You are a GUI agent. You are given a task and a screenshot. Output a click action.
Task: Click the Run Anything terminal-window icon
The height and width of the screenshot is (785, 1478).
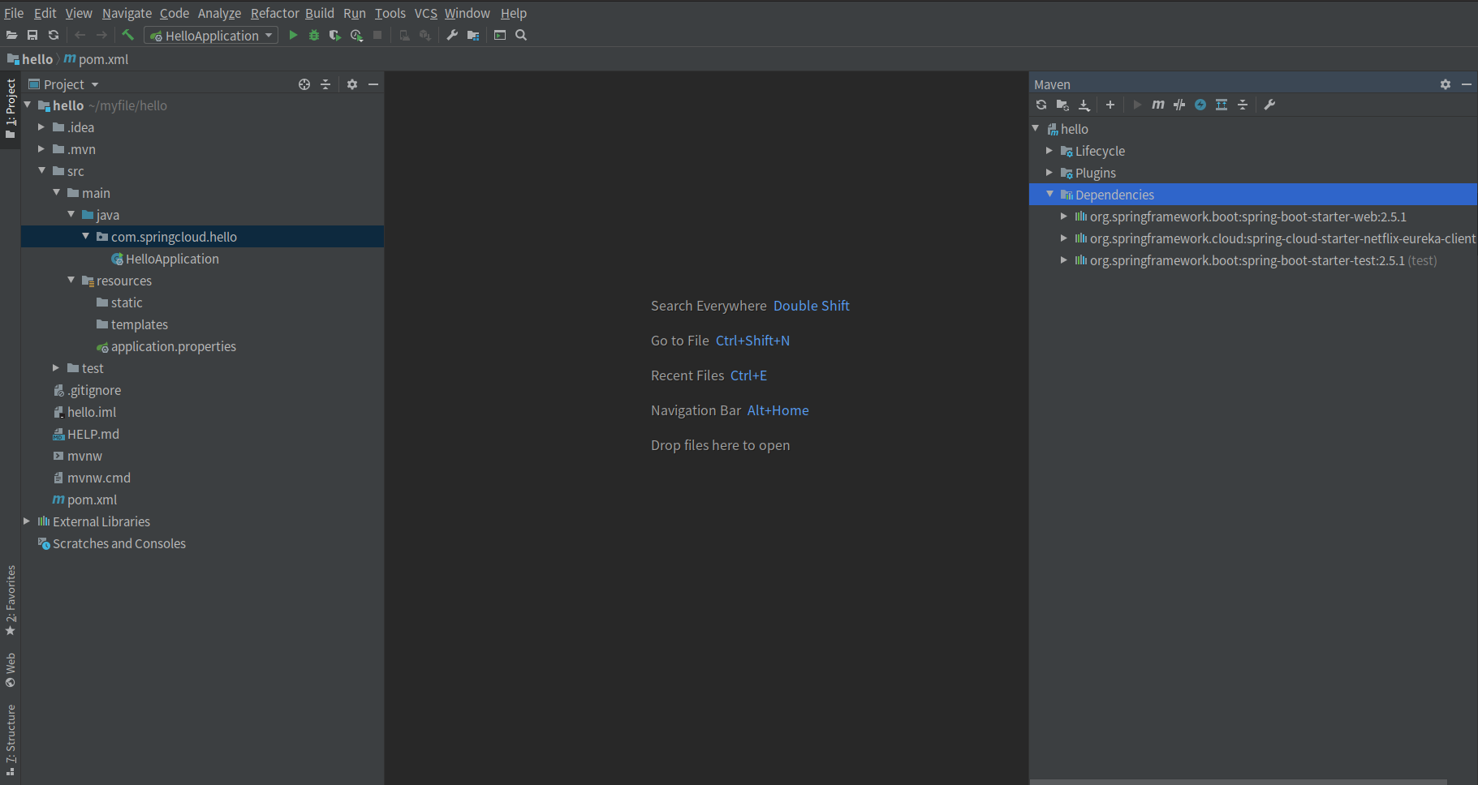[500, 36]
